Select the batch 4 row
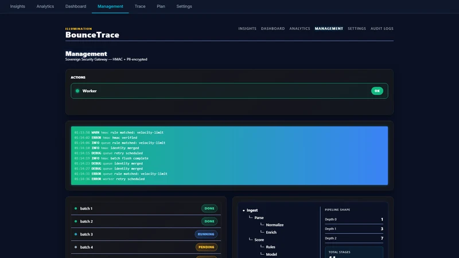This screenshot has height=258, width=459. tap(146, 247)
